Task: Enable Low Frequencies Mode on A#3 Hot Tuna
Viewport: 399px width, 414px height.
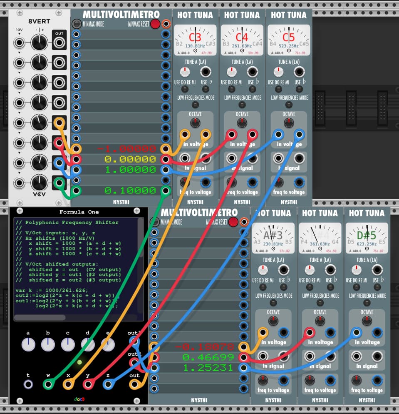Action: (x=273, y=303)
